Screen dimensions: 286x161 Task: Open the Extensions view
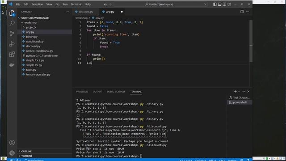pos(12,54)
